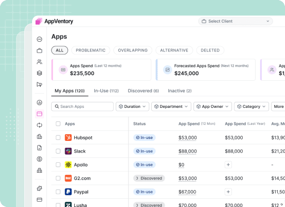285x207 pixels.
Task: Select the OVERLAPPING filter pill
Action: click(133, 51)
